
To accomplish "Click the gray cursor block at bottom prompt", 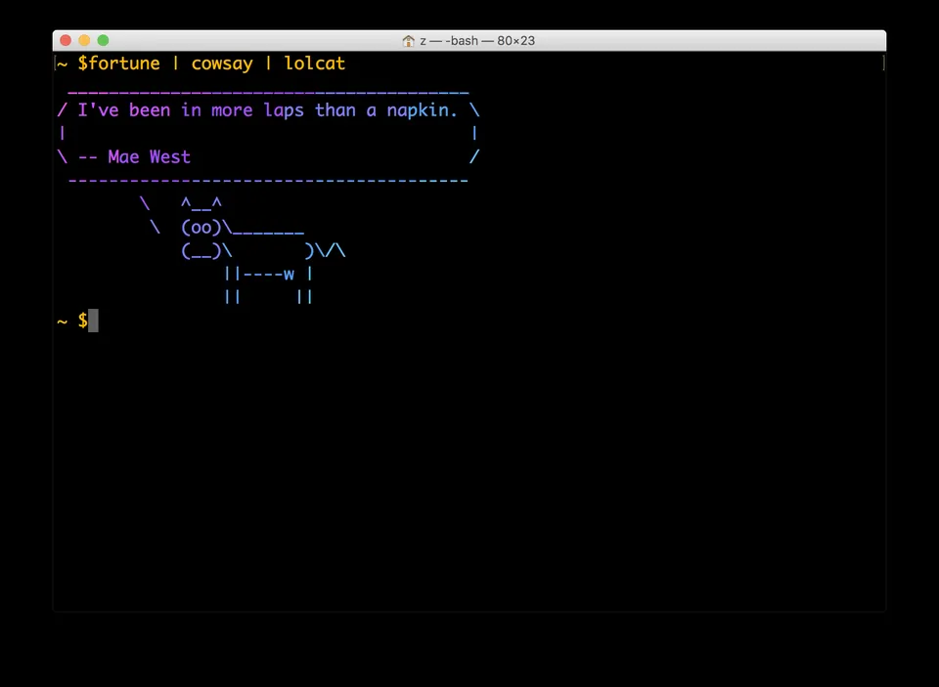I will click(94, 321).
